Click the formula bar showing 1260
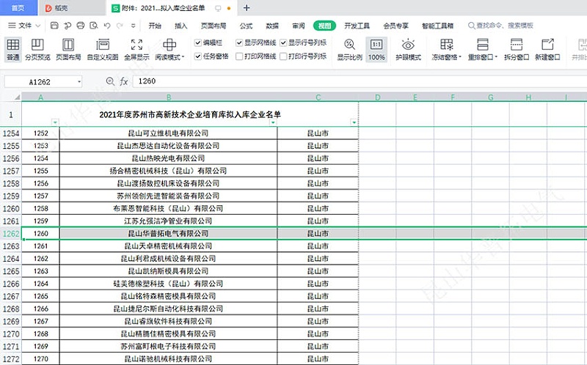 click(360, 81)
